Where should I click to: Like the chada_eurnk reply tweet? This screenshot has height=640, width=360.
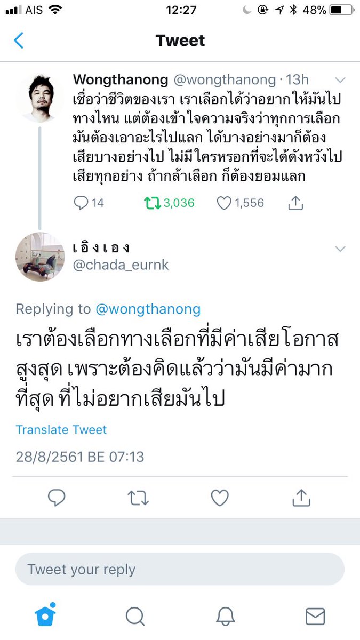click(x=219, y=498)
